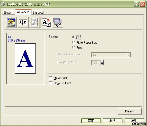Switch to the Advanced tab
147x126 pixels.
(x=23, y=12)
